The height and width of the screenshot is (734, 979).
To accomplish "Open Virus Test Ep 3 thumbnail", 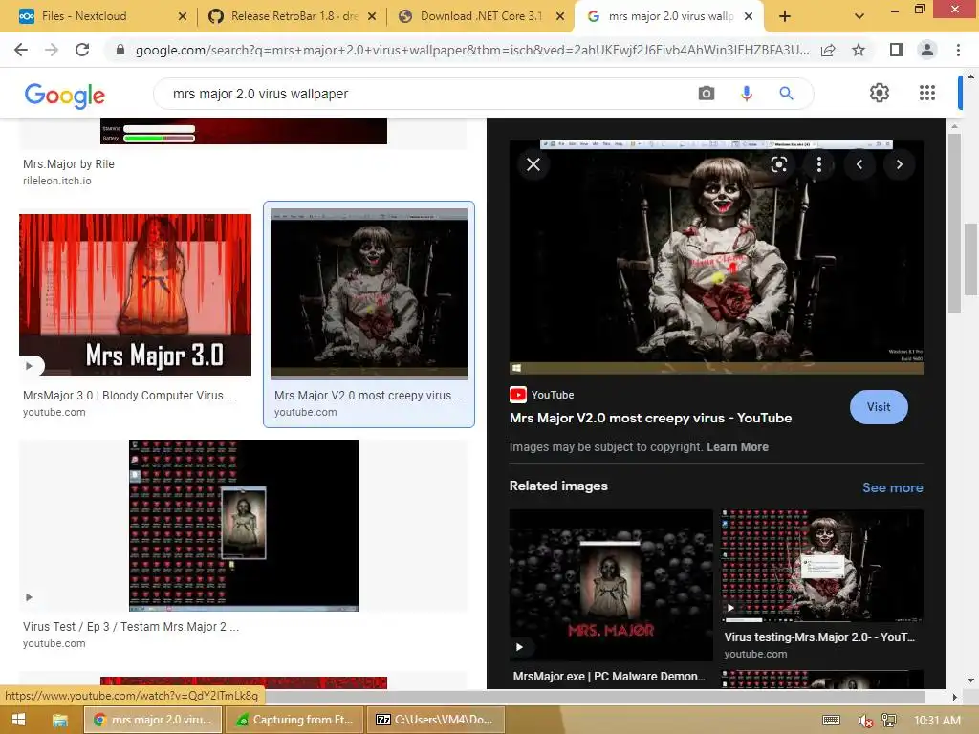I will pyautogui.click(x=244, y=526).
